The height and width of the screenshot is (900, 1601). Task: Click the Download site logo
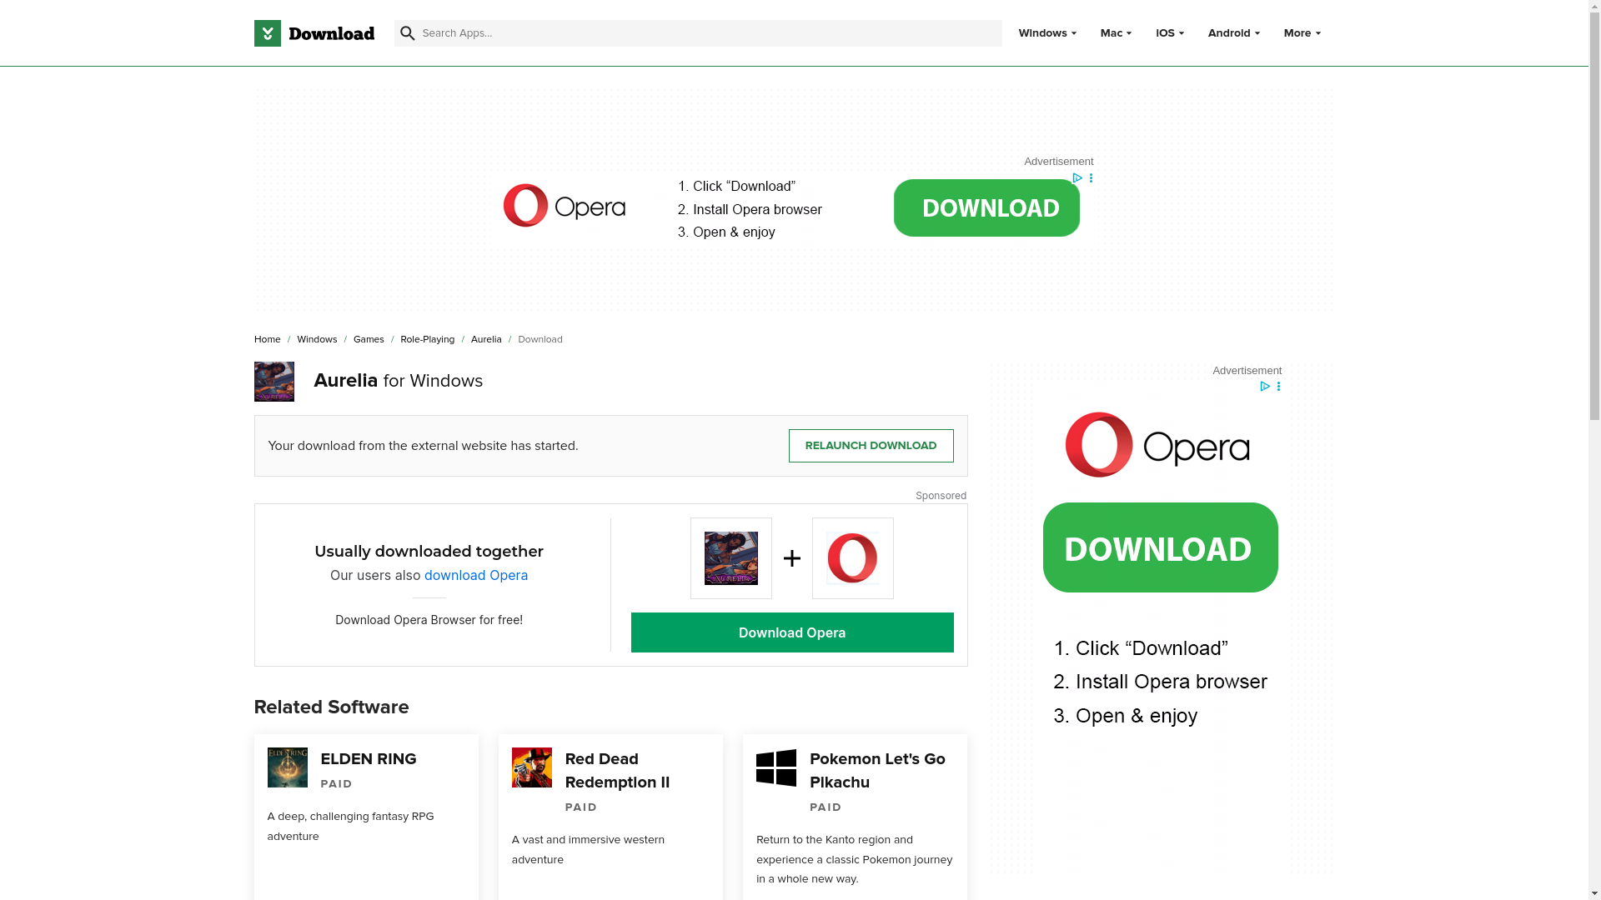point(314,33)
